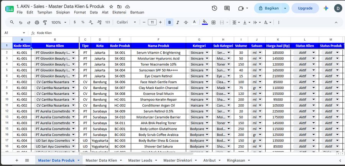Image resolution: width=345 pixels, height=166 pixels.
Task: Open more toolbar options
Action: (279, 22)
